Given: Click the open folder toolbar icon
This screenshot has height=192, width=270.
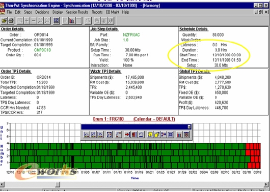Looking at the screenshot, I should click(x=4, y=21).
